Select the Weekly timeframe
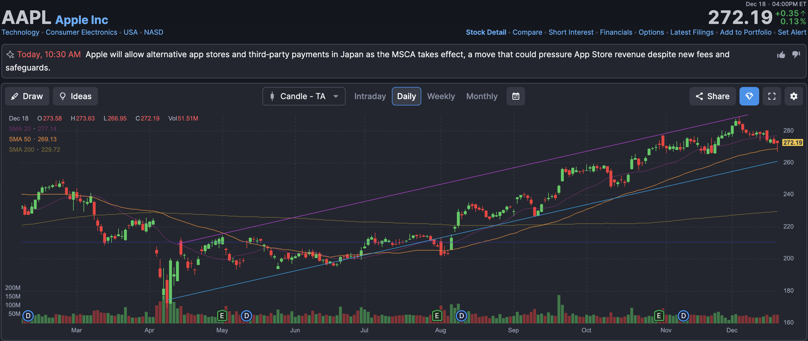The width and height of the screenshot is (808, 341). (441, 96)
